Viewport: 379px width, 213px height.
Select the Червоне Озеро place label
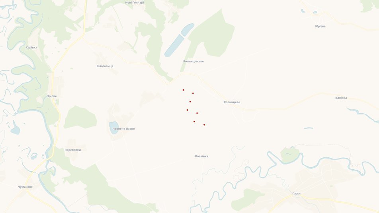point(124,129)
